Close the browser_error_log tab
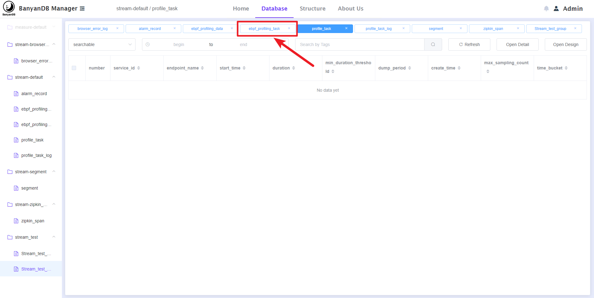Screen dimensions: 594x298 (117, 28)
